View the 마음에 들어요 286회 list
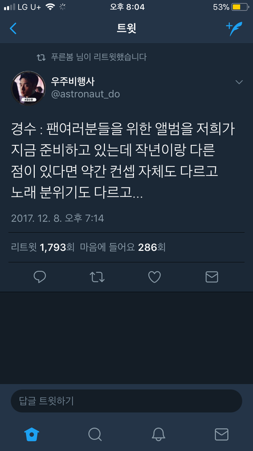Screen dimensions: 253x451 [x=123, y=247]
